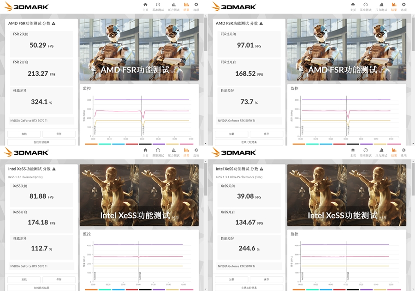Open Options gear (选项) in the XeSS Balanced window
This screenshot has height=291, width=415.
click(196, 150)
